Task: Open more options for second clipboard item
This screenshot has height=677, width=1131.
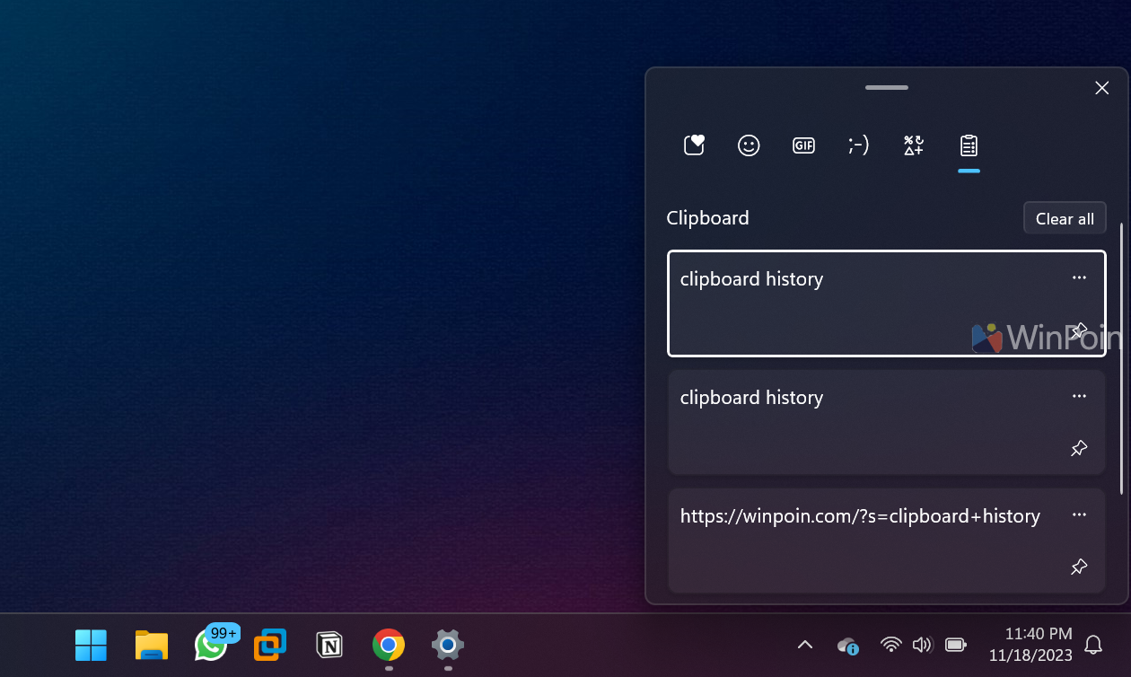Action: click(1079, 397)
